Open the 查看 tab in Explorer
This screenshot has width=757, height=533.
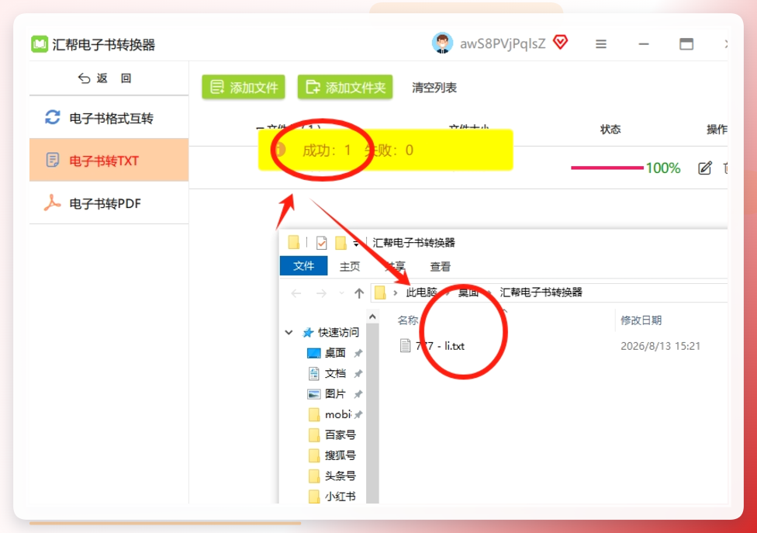click(x=441, y=267)
